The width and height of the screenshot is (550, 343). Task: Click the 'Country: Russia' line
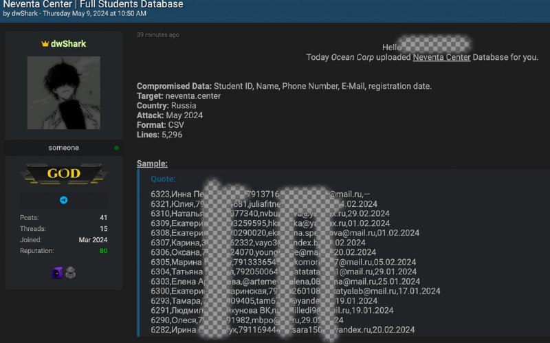coord(166,106)
